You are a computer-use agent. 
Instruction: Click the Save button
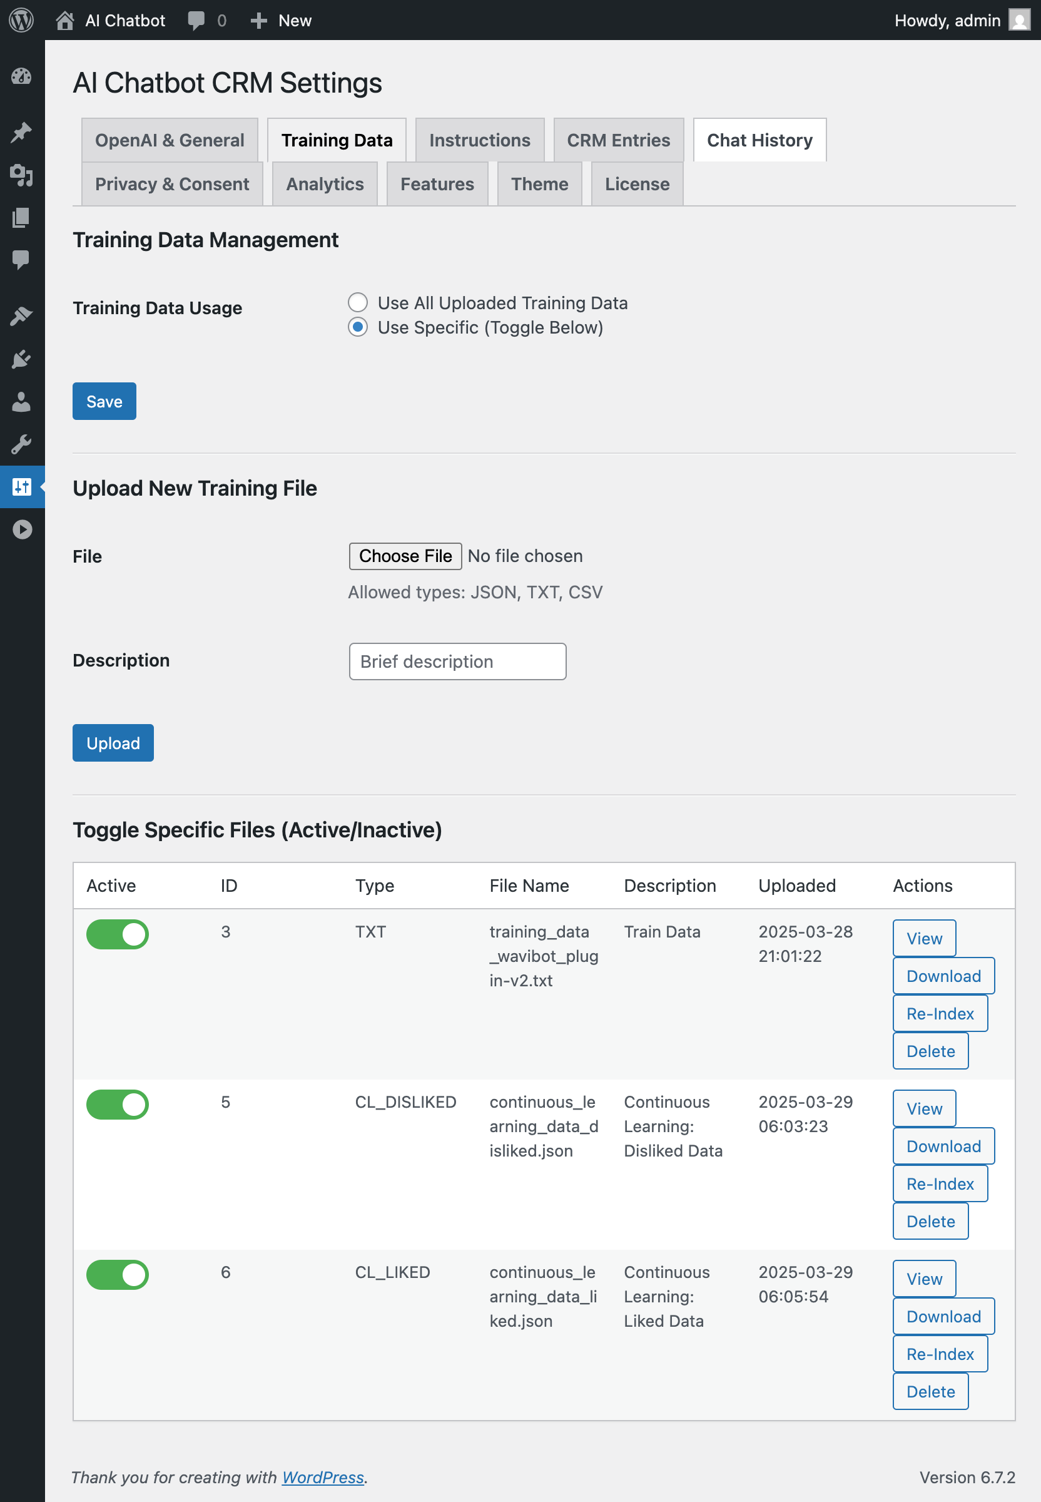pos(104,401)
